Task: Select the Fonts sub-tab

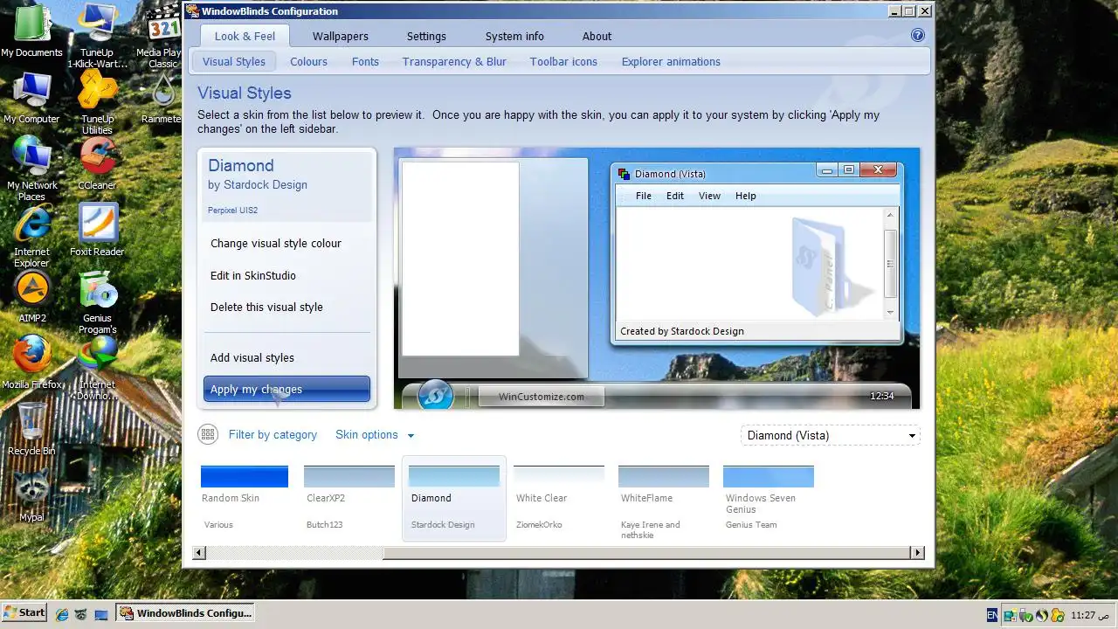Action: tap(365, 61)
